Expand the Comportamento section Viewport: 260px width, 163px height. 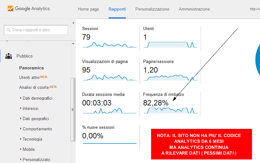37,129
